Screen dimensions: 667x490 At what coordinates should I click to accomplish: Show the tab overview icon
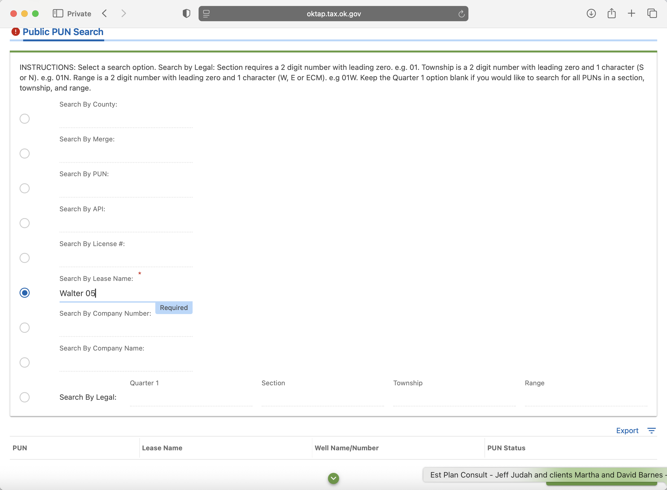point(652,13)
